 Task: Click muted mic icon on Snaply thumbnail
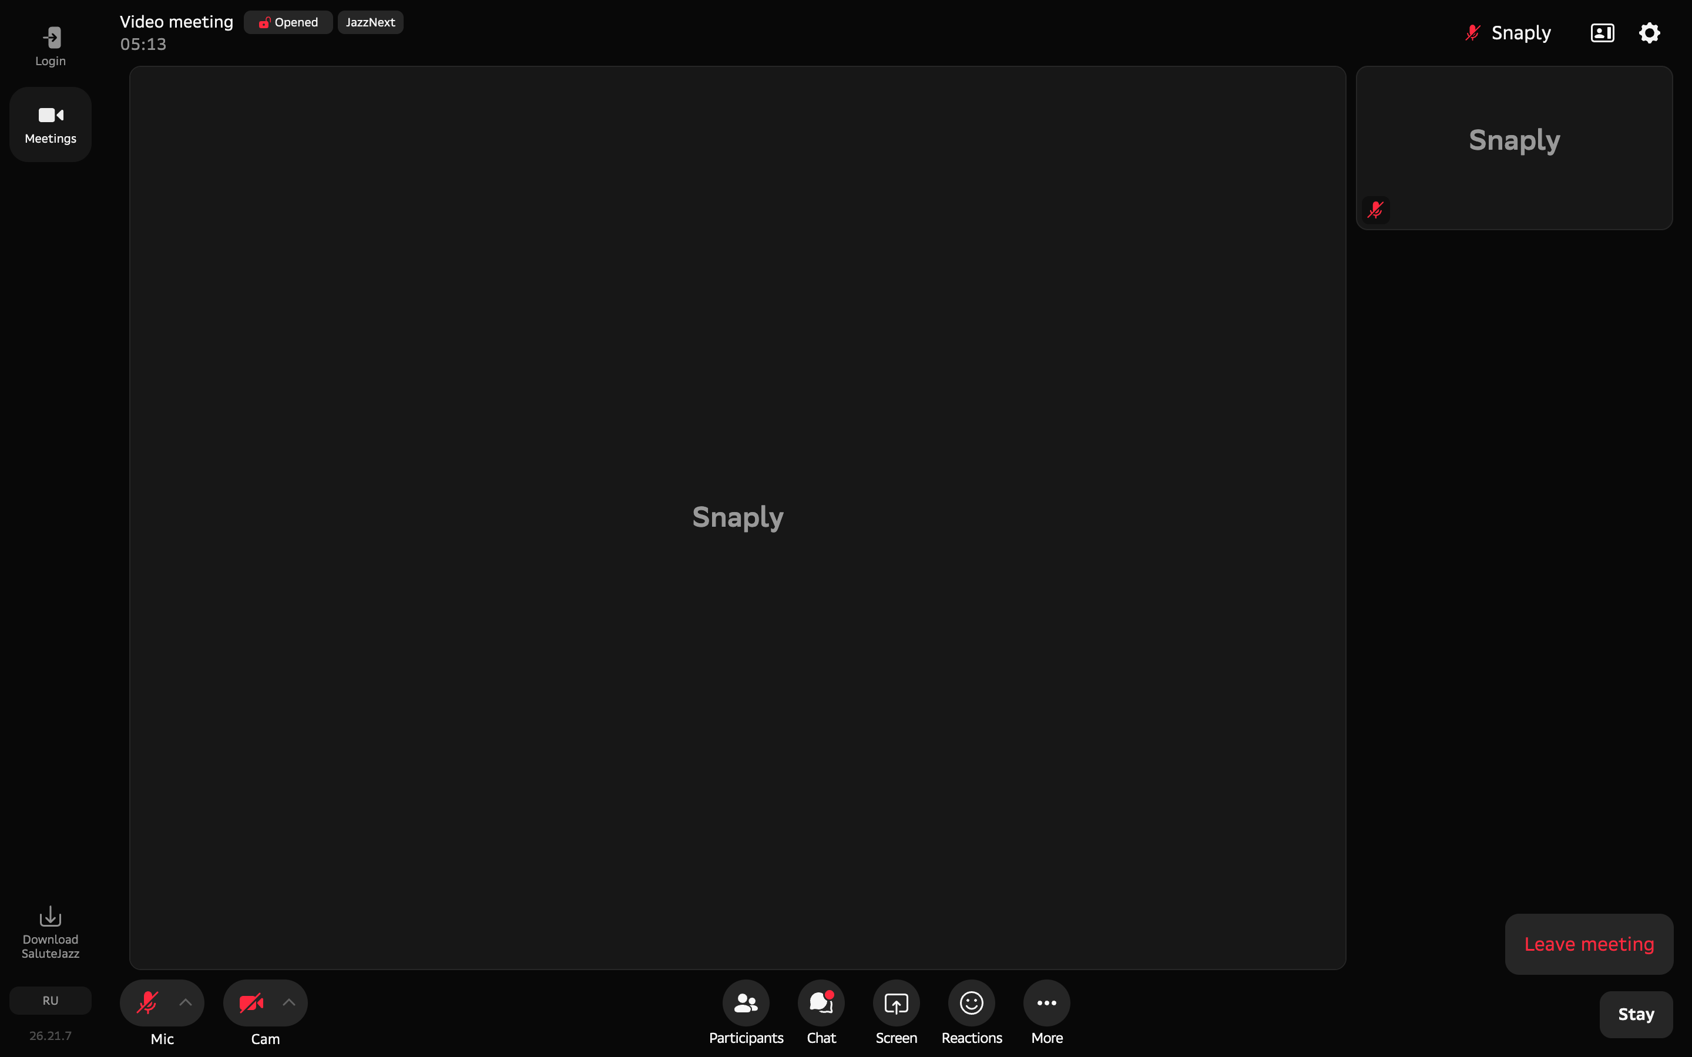[1375, 210]
